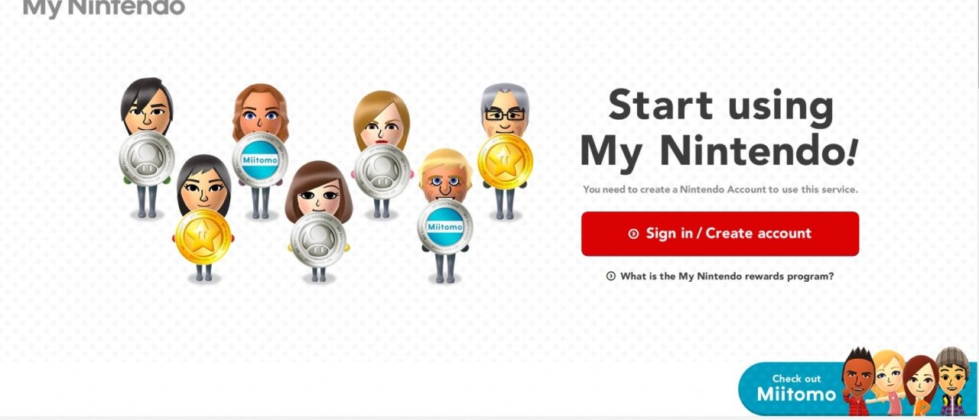The height and width of the screenshot is (420, 979).
Task: Click the gray-haired Mii's face with glasses
Action: [505, 115]
